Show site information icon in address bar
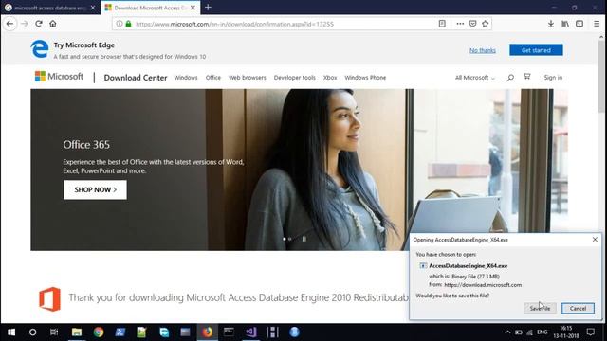607x341 pixels. (120, 24)
